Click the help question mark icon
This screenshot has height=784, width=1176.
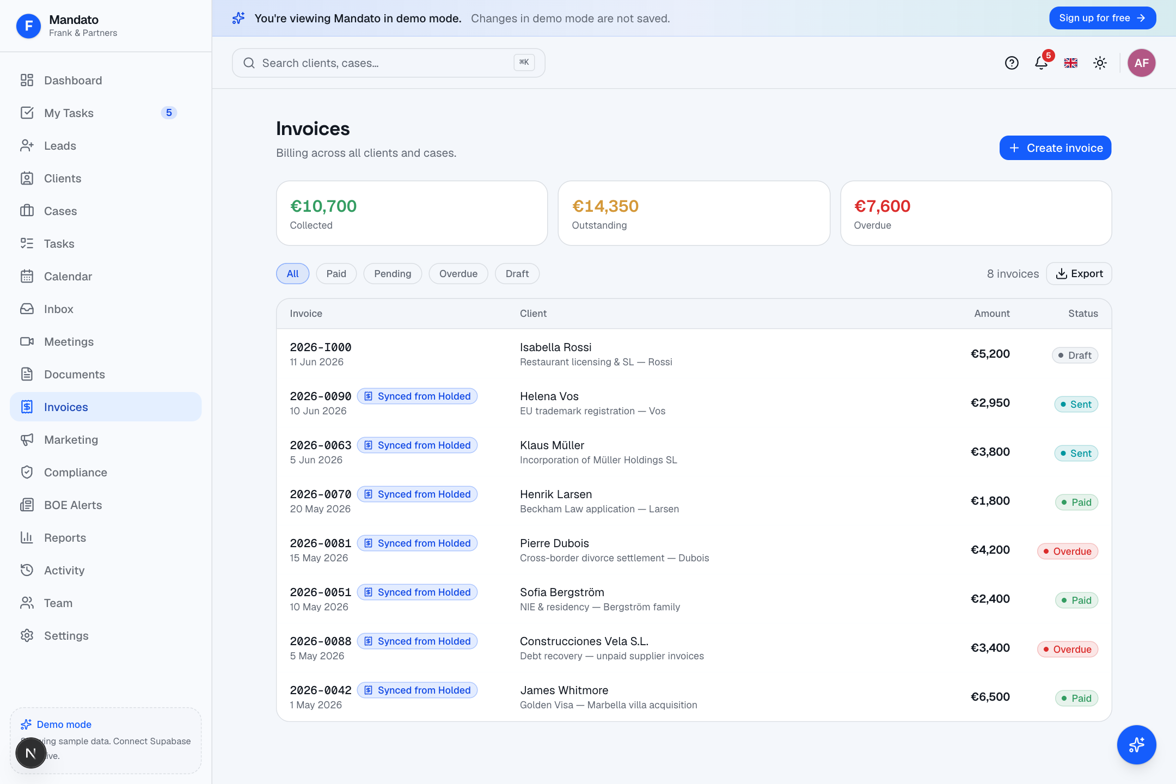pyautogui.click(x=1012, y=63)
